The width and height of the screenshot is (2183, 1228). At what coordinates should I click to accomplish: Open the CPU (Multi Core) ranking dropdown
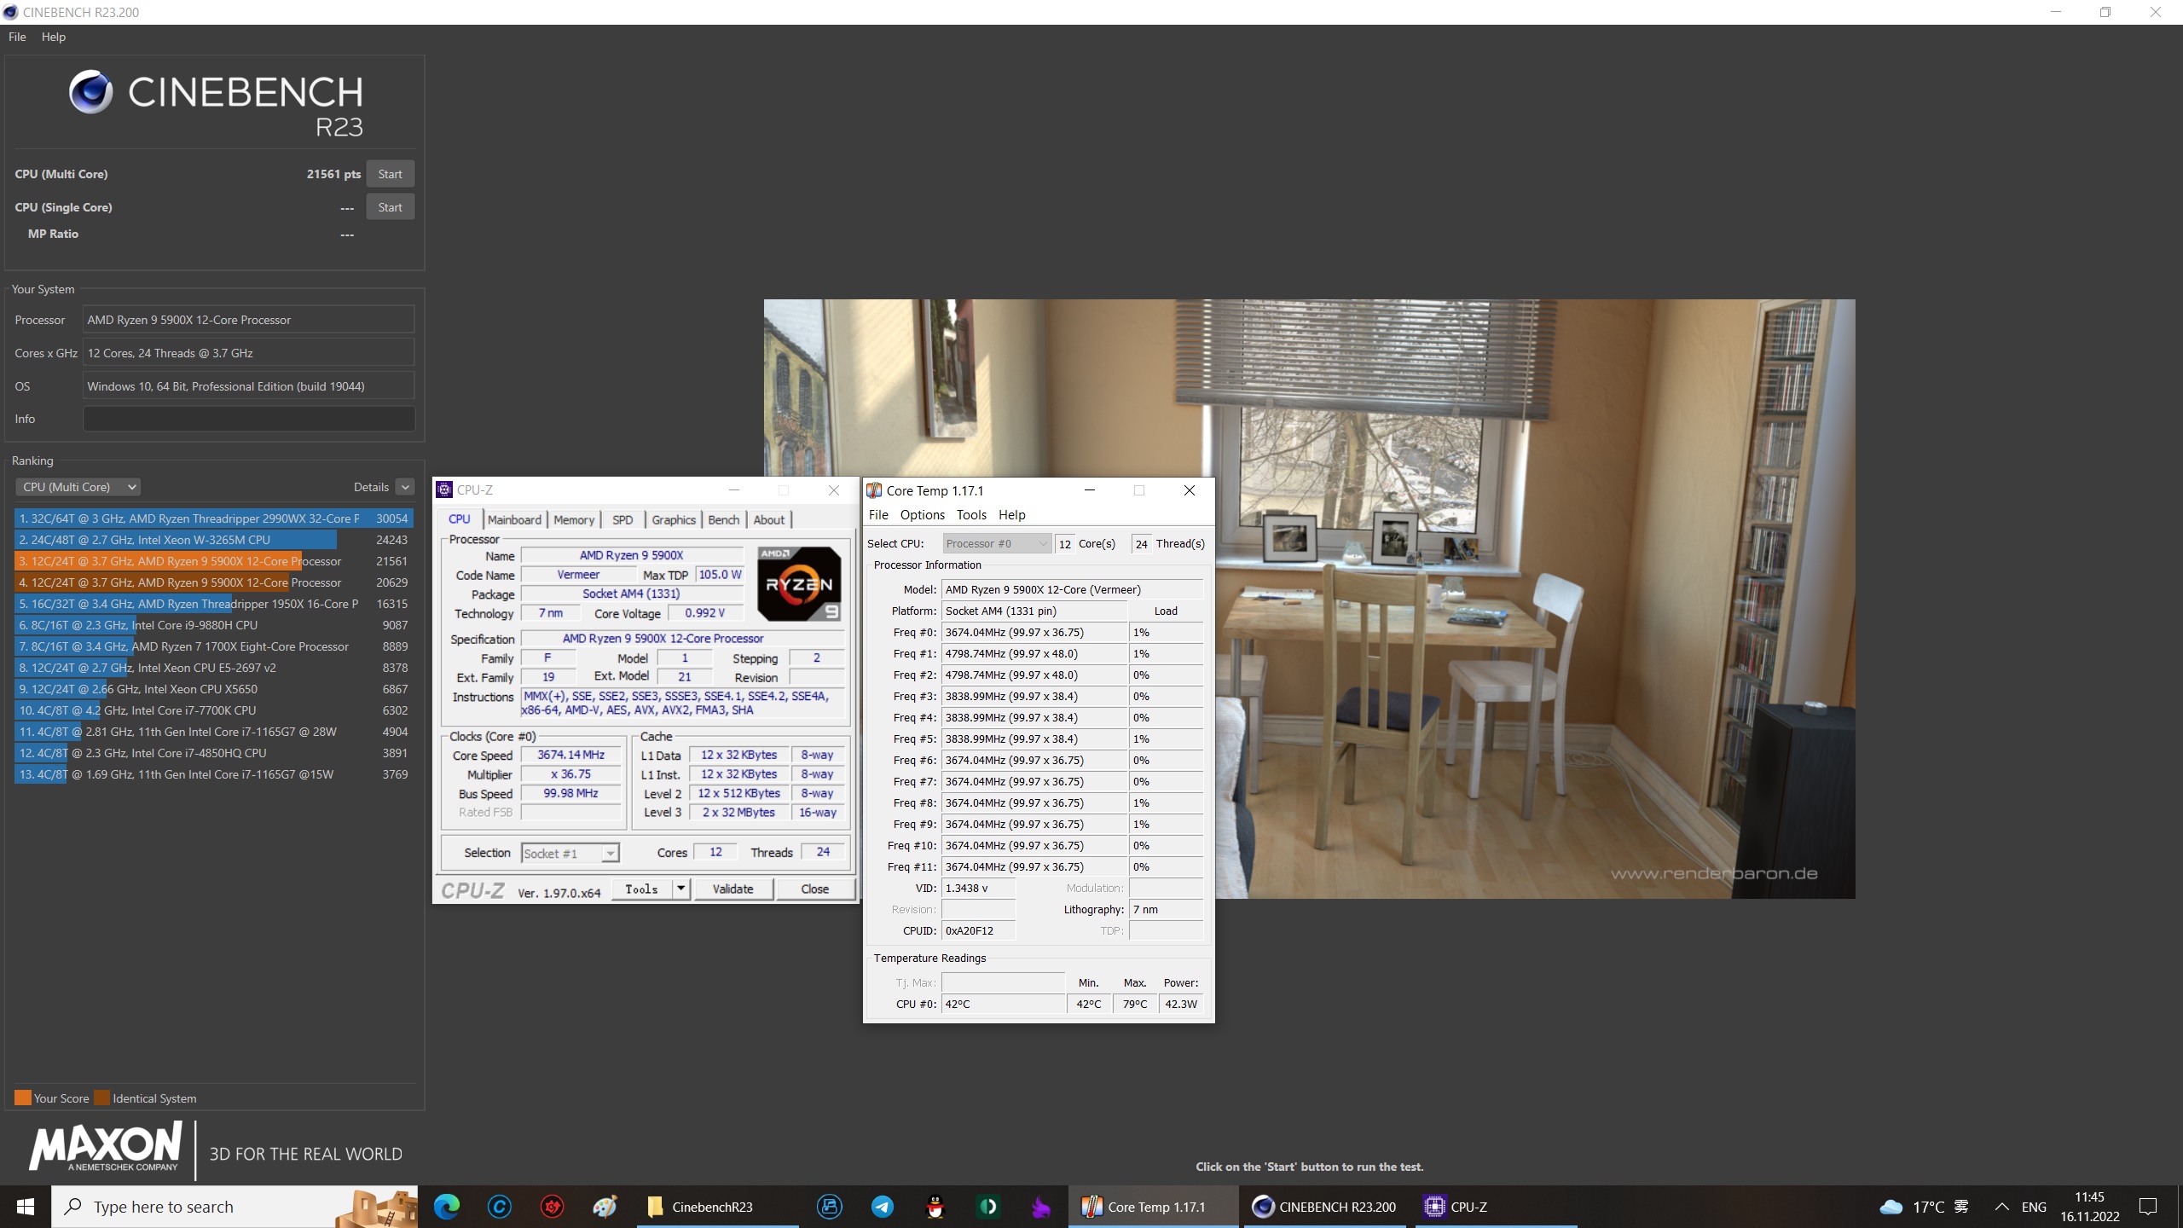point(78,487)
